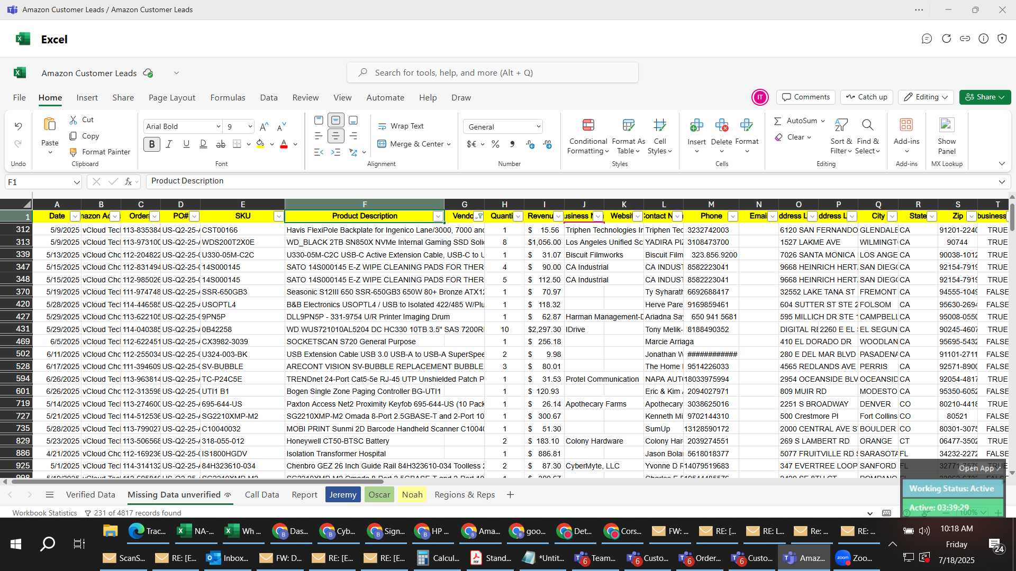The image size is (1016, 571).
Task: Open the Data ribbon tab
Action: (269, 98)
